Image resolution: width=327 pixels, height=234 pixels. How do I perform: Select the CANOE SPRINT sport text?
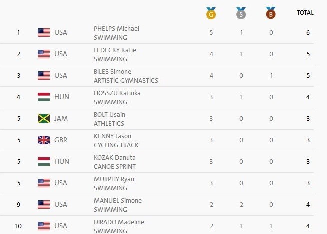tap(115, 167)
